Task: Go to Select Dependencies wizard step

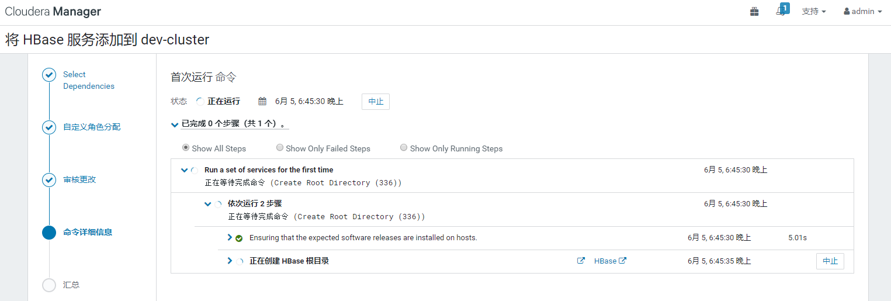Action: coord(89,80)
